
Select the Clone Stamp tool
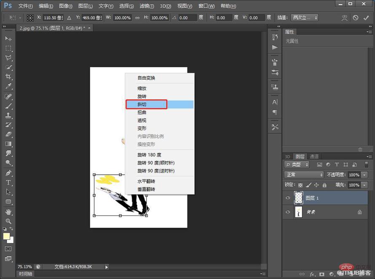tap(8, 115)
